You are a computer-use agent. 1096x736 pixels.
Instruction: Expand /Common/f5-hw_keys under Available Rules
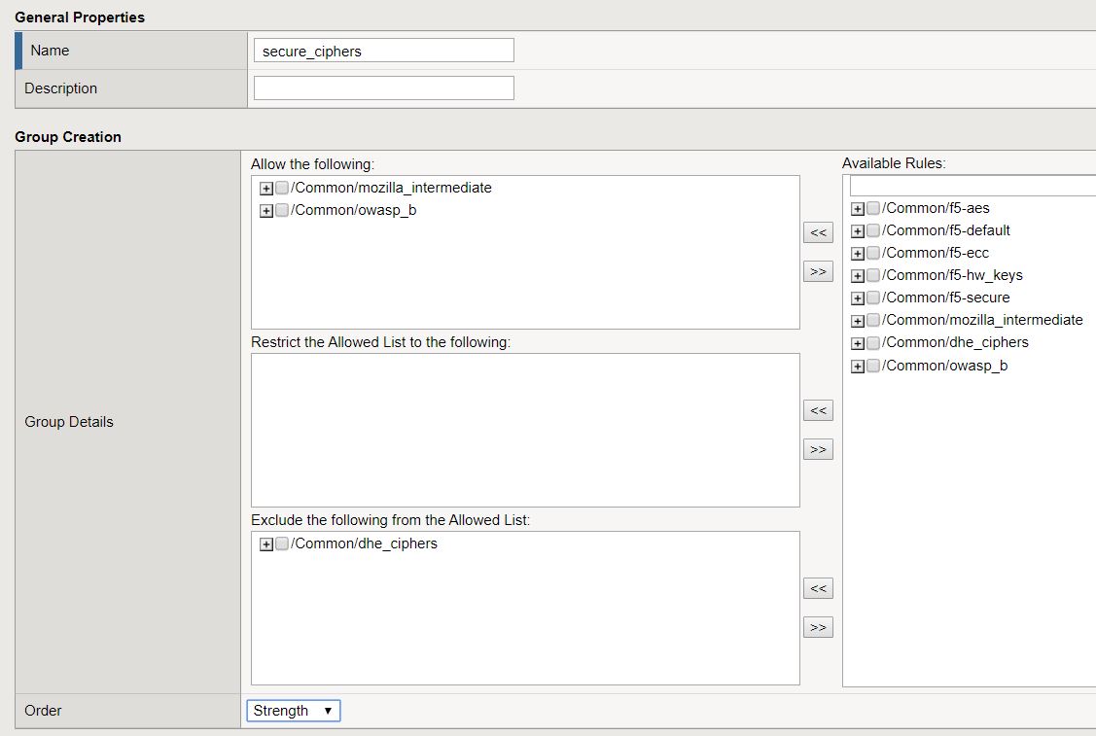pyautogui.click(x=858, y=275)
